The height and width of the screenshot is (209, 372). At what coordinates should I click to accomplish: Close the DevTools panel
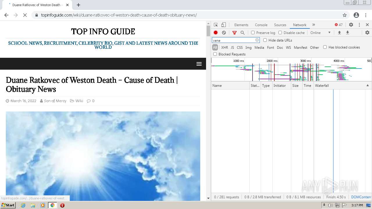(x=367, y=25)
